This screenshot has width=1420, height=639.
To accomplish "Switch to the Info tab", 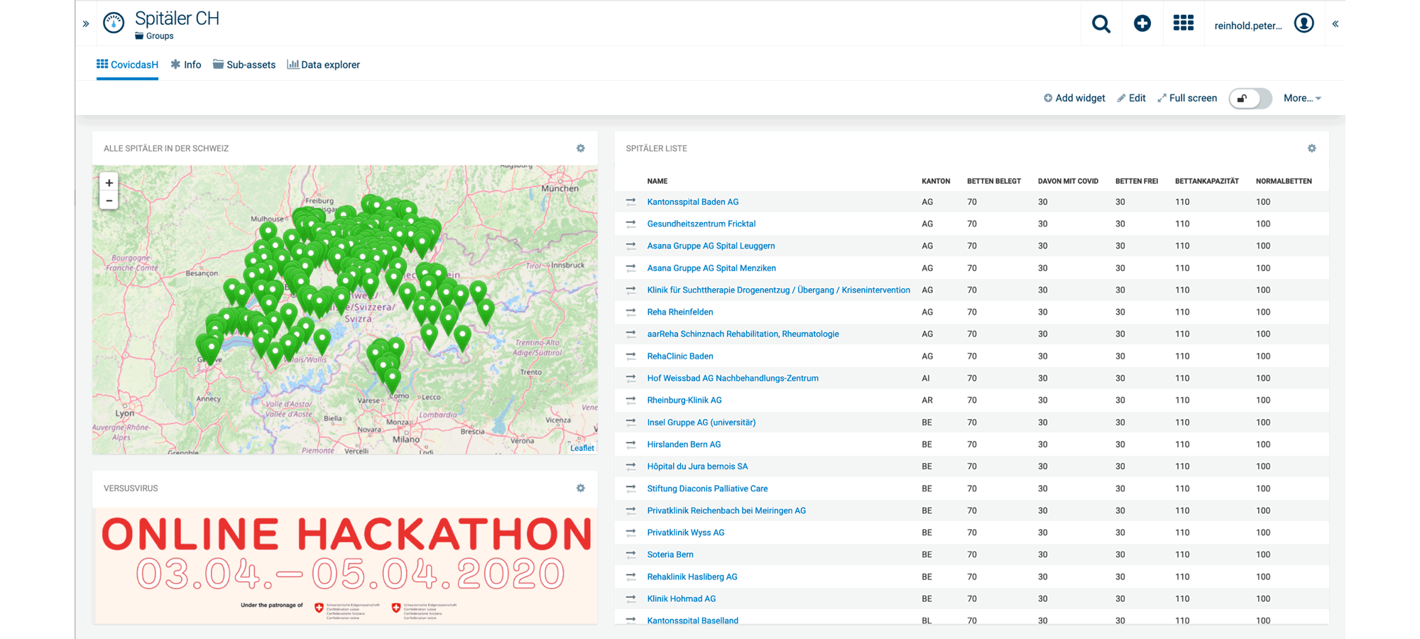I will click(186, 65).
